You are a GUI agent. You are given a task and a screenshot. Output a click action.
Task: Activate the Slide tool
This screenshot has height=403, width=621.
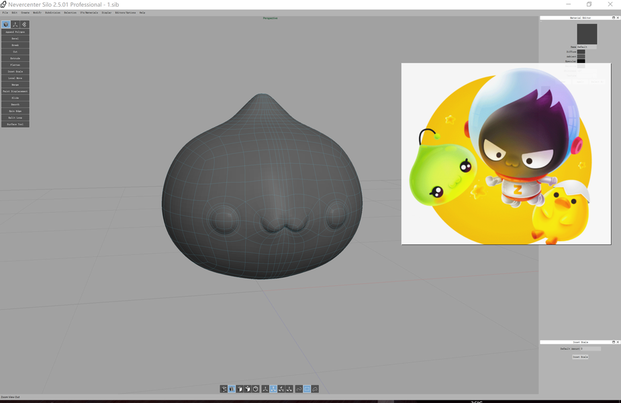tap(15, 98)
